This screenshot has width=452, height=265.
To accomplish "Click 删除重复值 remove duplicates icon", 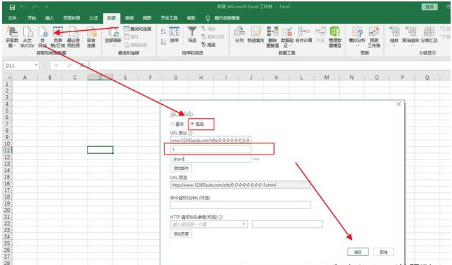I will click(x=273, y=37).
